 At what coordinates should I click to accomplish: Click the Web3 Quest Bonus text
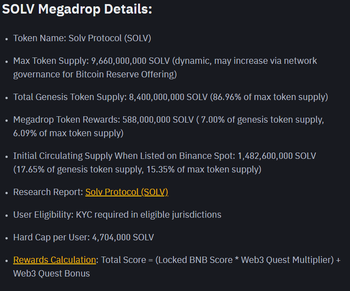tap(51, 273)
